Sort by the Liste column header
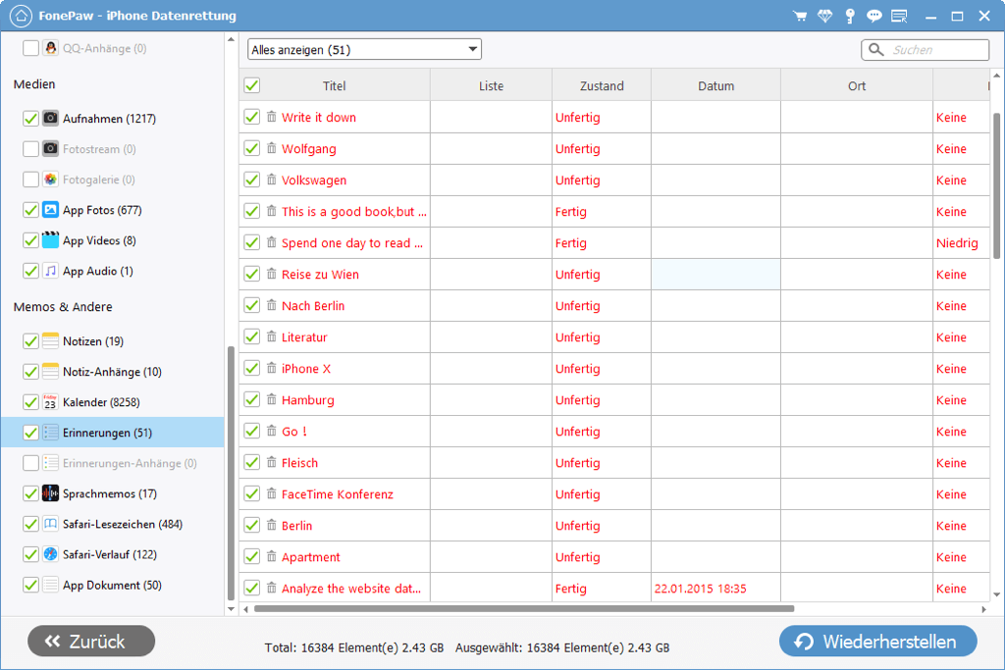This screenshot has height=670, width=1005. pos(491,85)
